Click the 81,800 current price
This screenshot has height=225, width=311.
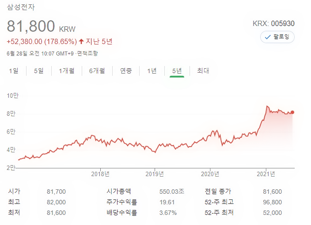[31, 26]
